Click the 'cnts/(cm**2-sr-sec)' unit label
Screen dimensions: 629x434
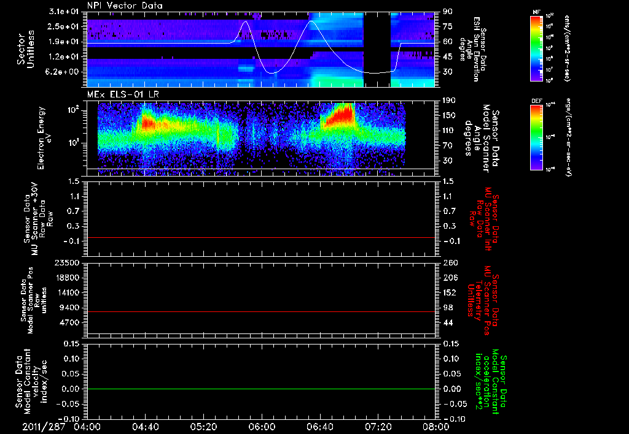click(567, 48)
